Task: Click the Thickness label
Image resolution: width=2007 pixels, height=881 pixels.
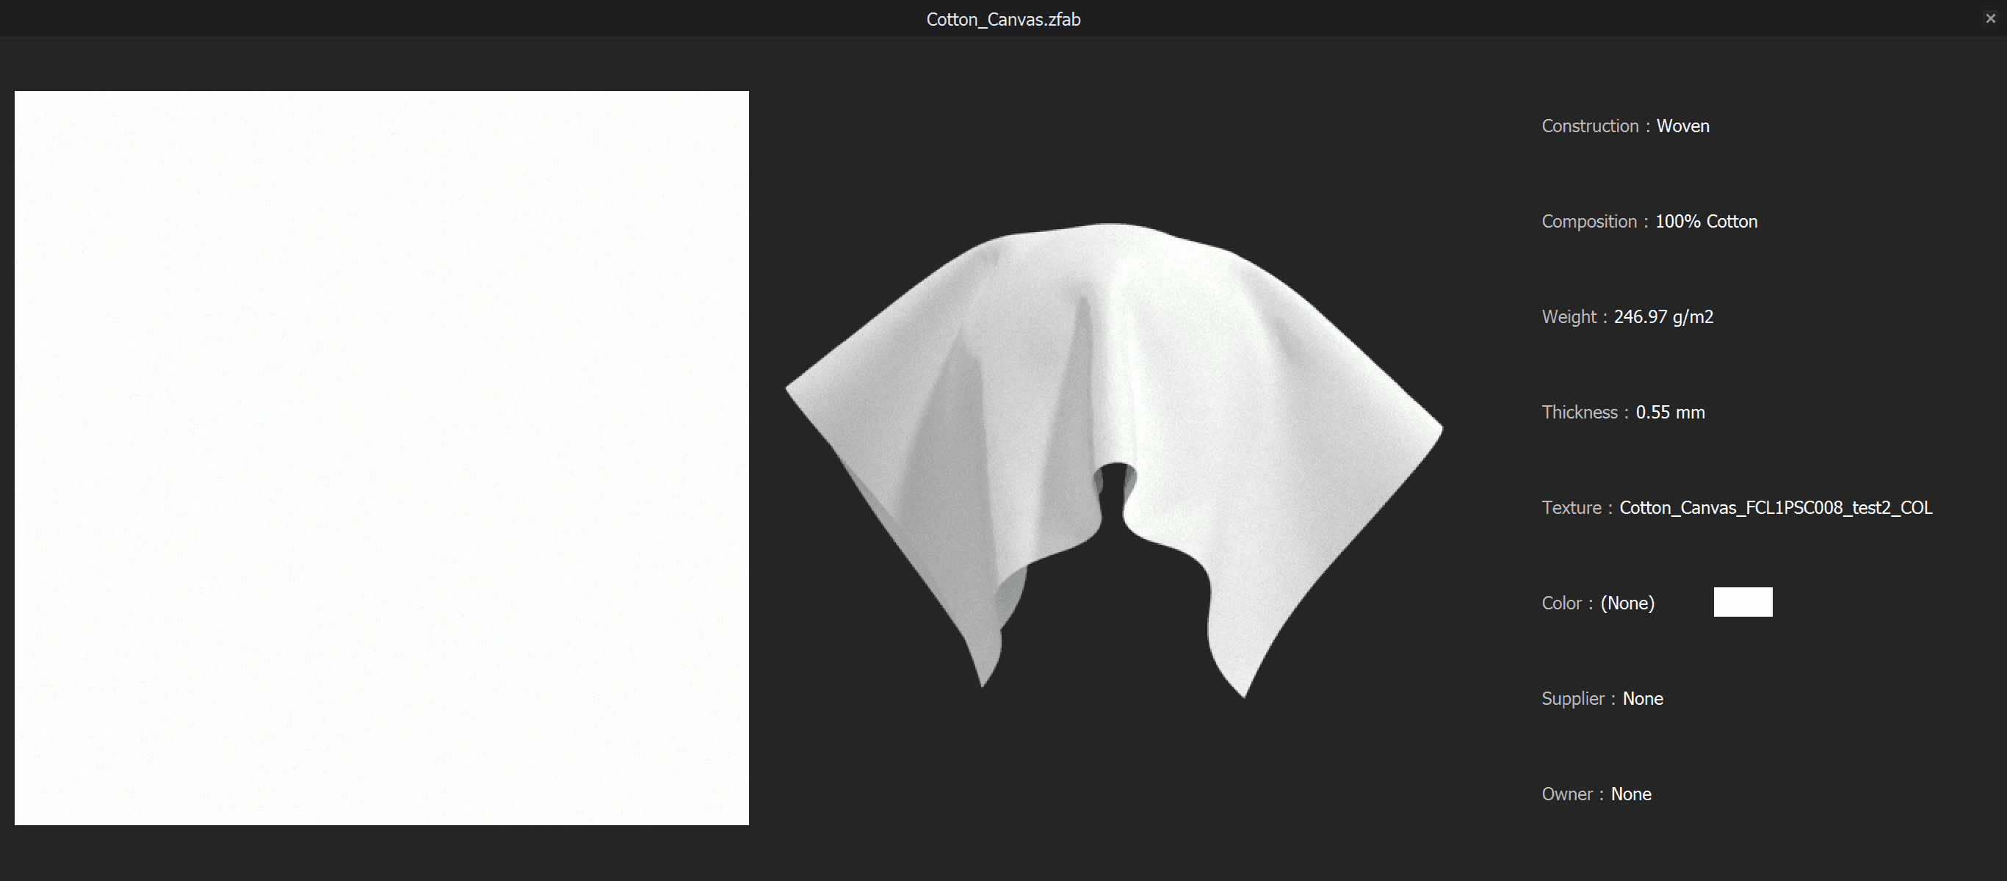Action: click(x=1580, y=413)
